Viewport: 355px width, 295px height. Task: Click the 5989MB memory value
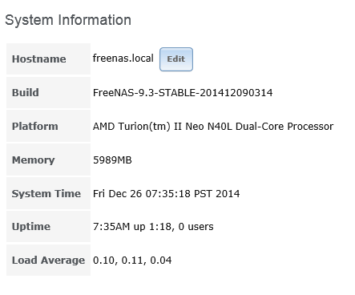112,160
